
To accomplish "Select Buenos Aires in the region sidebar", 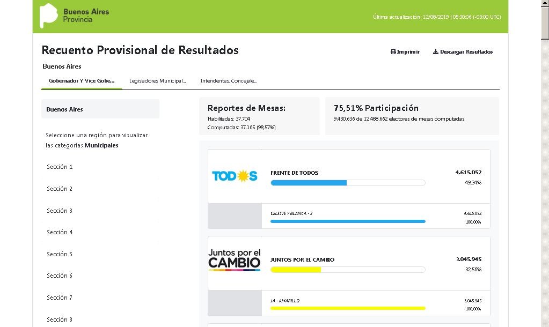I will [100, 109].
